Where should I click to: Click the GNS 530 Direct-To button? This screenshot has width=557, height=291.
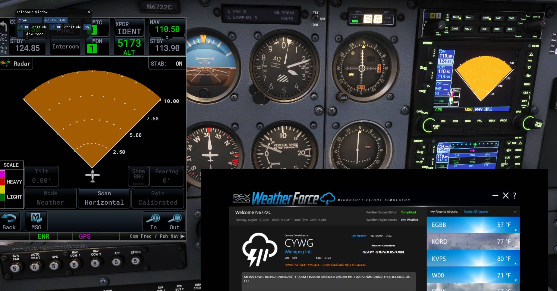pos(528,76)
